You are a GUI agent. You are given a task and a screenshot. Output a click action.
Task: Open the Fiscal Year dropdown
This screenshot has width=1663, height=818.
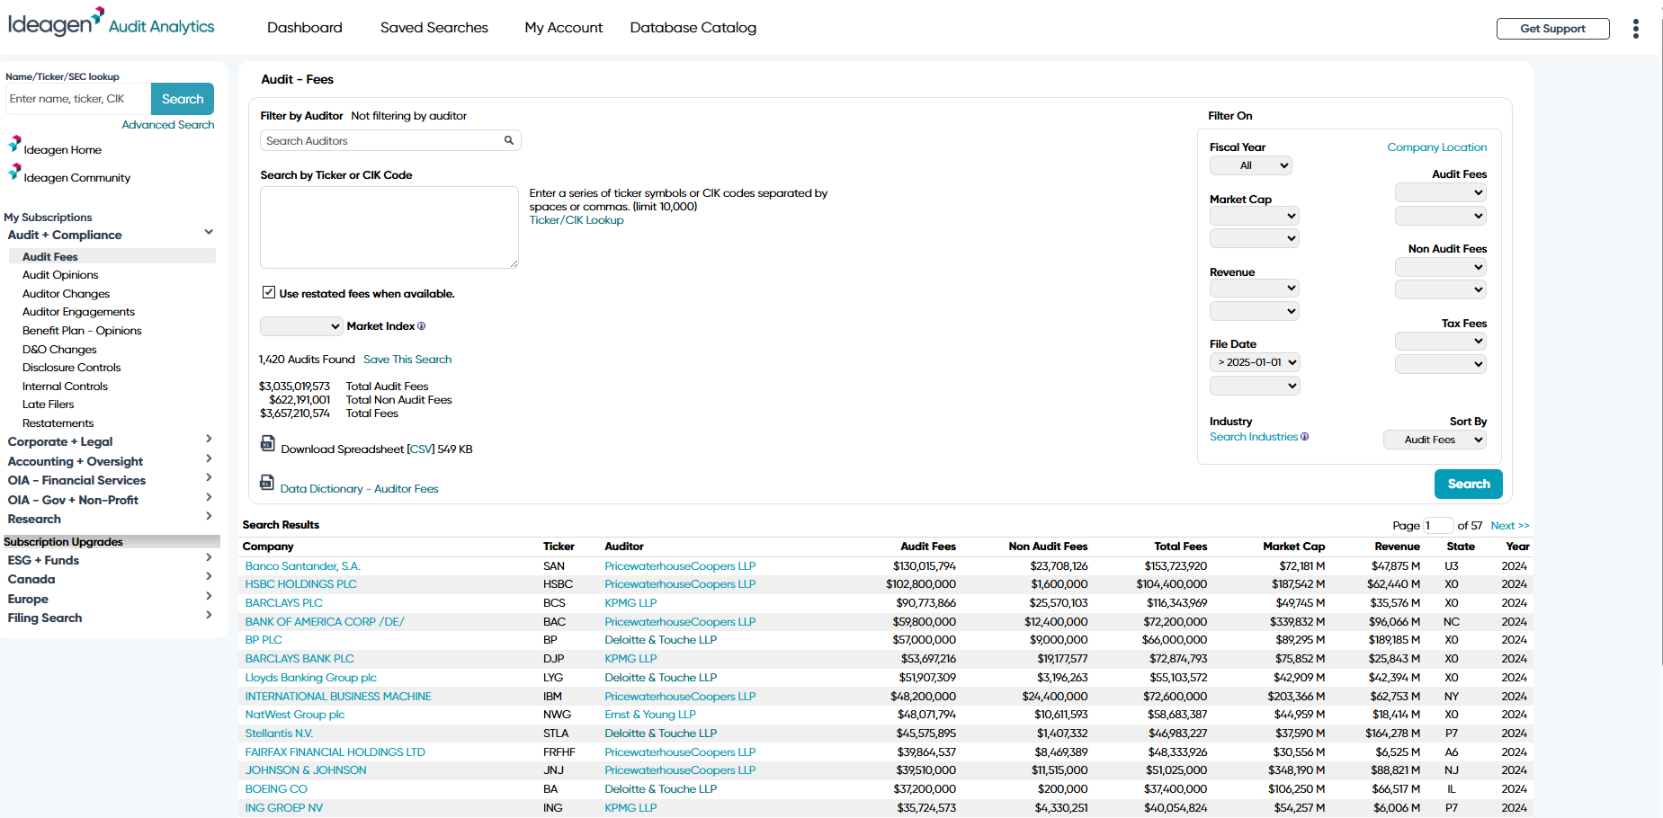pos(1251,165)
